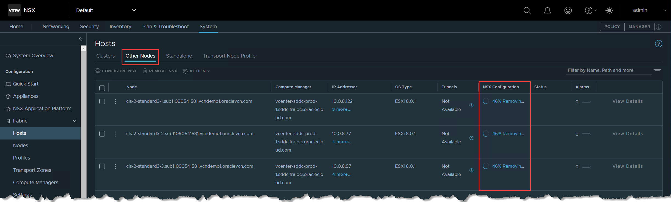The image size is (671, 202).
Task: Switch to MANAGER mode
Action: pos(639,27)
